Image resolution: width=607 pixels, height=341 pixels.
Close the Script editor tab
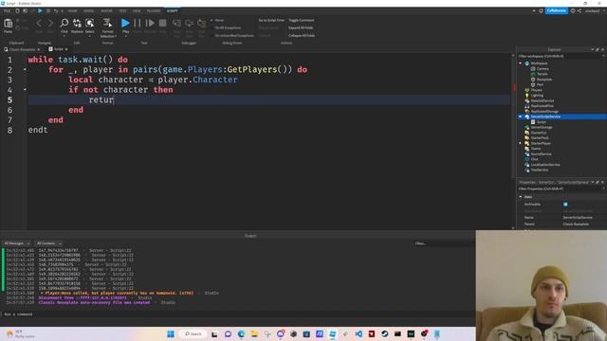pyautogui.click(x=66, y=49)
